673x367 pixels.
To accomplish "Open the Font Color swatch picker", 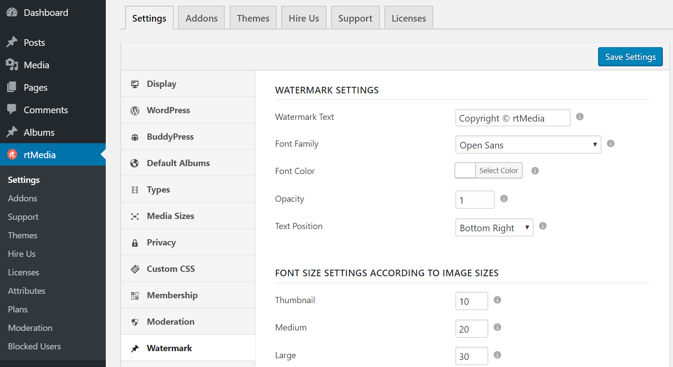I will (x=465, y=171).
